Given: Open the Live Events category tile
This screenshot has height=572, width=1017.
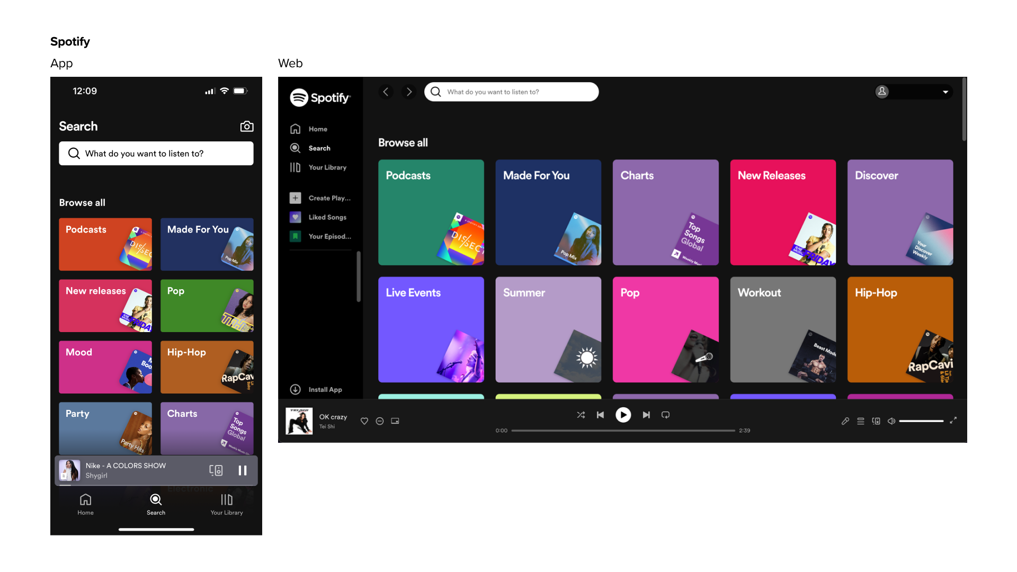Looking at the screenshot, I should coord(431,329).
